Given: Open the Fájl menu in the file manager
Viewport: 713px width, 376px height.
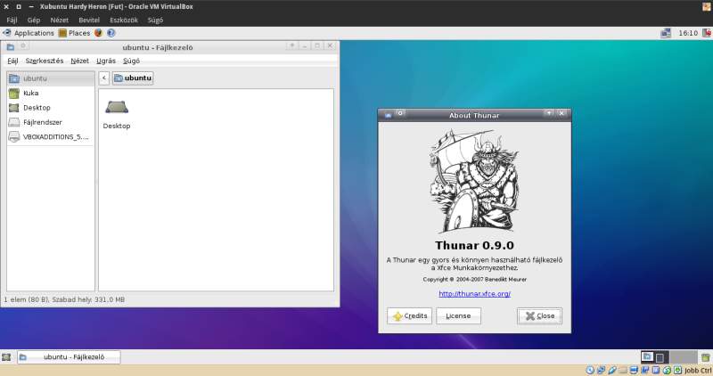Looking at the screenshot, I should coord(12,61).
